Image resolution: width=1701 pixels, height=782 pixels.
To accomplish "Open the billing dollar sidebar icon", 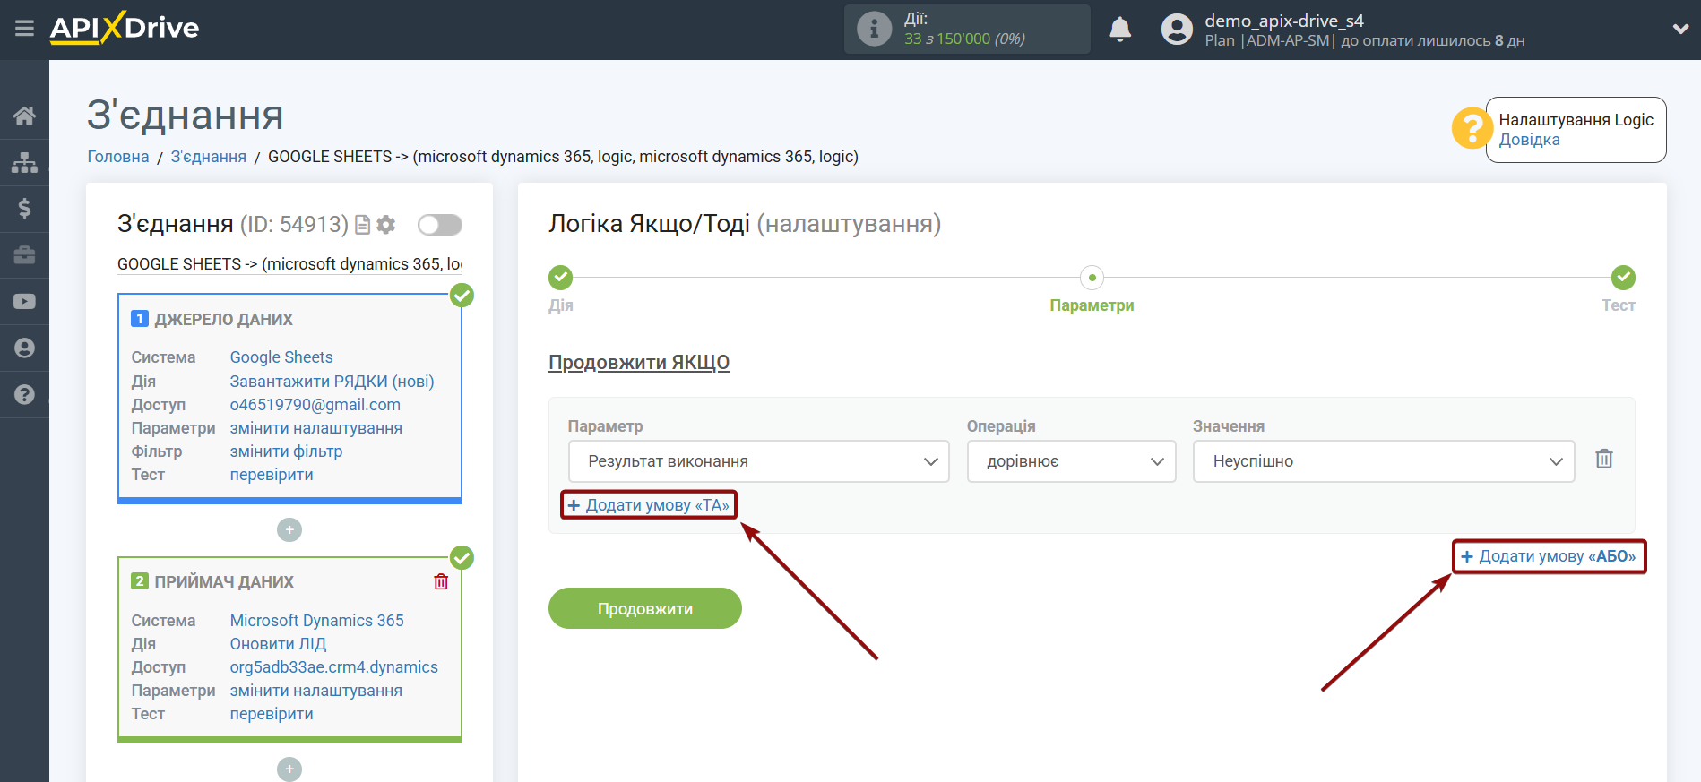I will click(x=24, y=209).
